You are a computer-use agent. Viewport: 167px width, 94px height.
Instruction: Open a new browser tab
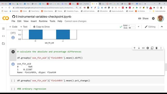coord(145,4)
